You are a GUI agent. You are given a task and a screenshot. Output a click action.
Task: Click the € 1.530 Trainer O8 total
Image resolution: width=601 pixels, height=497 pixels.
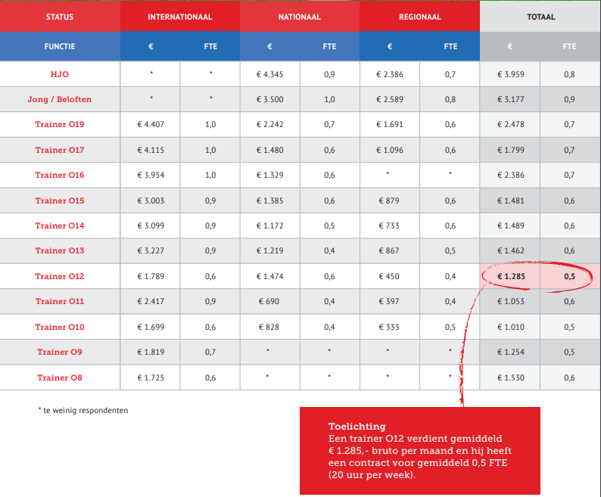pos(510,377)
